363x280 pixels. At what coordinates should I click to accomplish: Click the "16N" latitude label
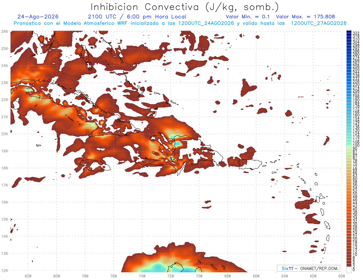[x=4, y=202]
